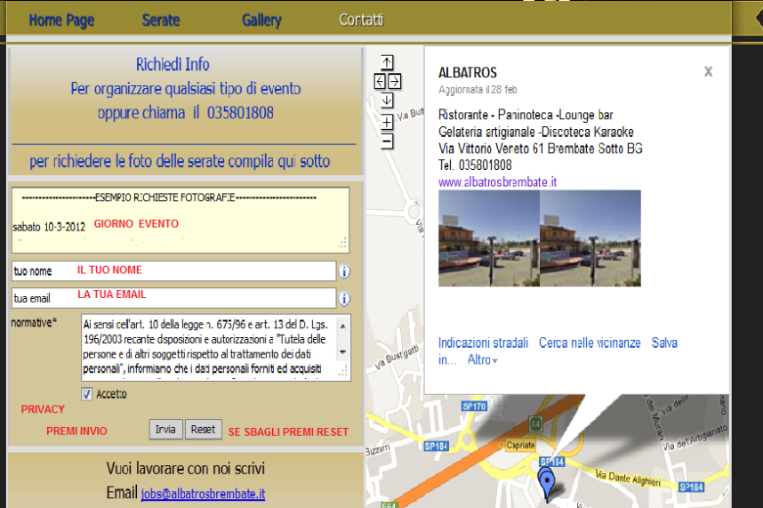Click the info icon beside tua email
The height and width of the screenshot is (508, 763).
coord(344,298)
